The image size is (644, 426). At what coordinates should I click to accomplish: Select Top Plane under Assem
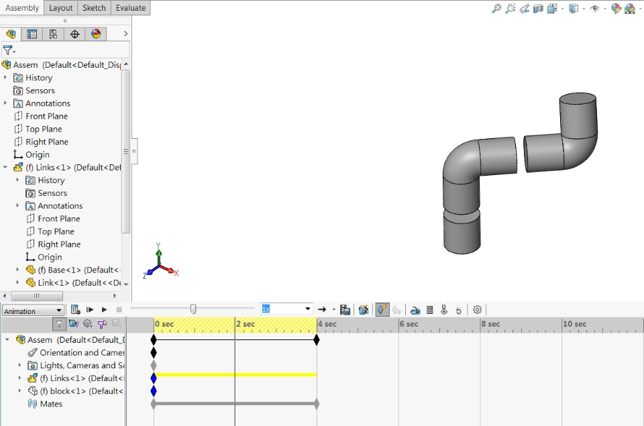pyautogui.click(x=44, y=129)
